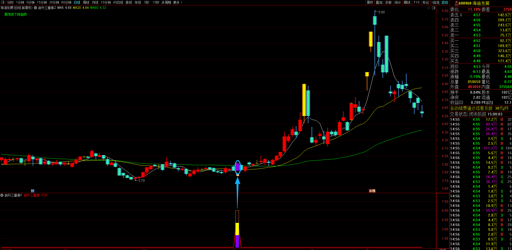Select the 45日线 period
The image size is (512, 250).
pyautogui.click(x=118, y=2)
